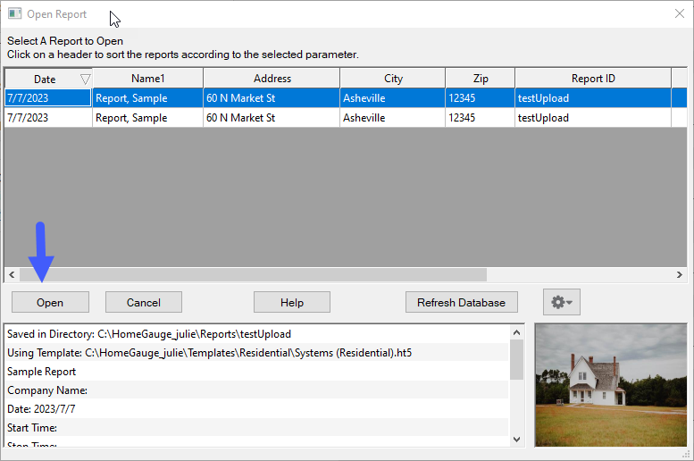Click the Using Template line
The image size is (694, 461).
(x=256, y=353)
